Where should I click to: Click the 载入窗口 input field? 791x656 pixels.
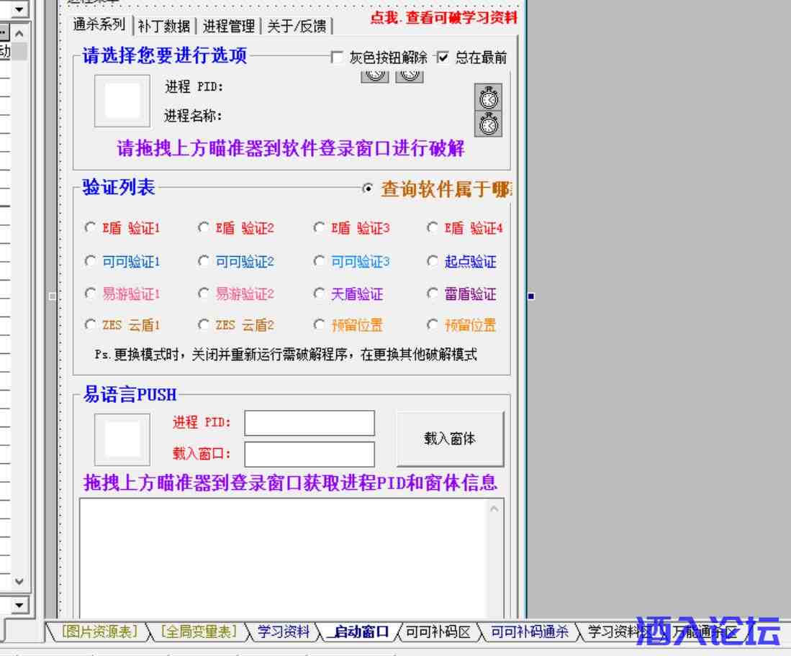309,455
